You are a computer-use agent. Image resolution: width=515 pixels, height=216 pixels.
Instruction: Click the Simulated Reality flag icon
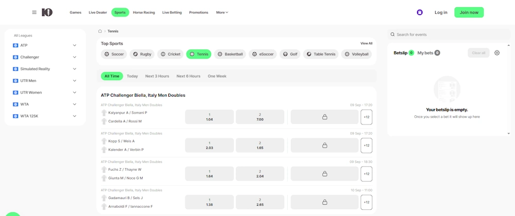tap(15, 69)
